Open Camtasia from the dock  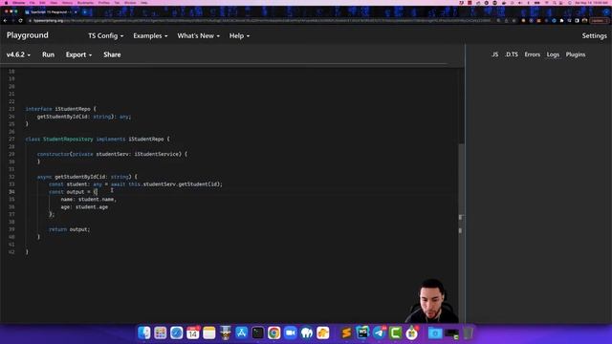395,333
